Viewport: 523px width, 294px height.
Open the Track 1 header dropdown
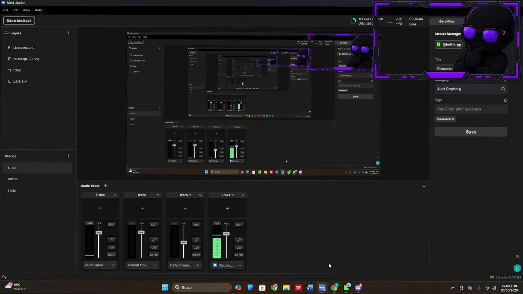click(x=158, y=195)
